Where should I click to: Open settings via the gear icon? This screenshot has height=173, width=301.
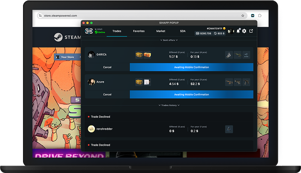244,31
